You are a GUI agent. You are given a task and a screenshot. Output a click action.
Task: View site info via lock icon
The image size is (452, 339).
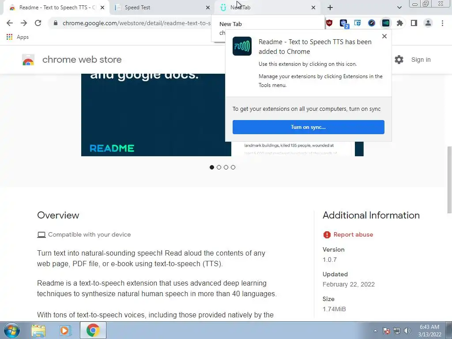[56, 23]
